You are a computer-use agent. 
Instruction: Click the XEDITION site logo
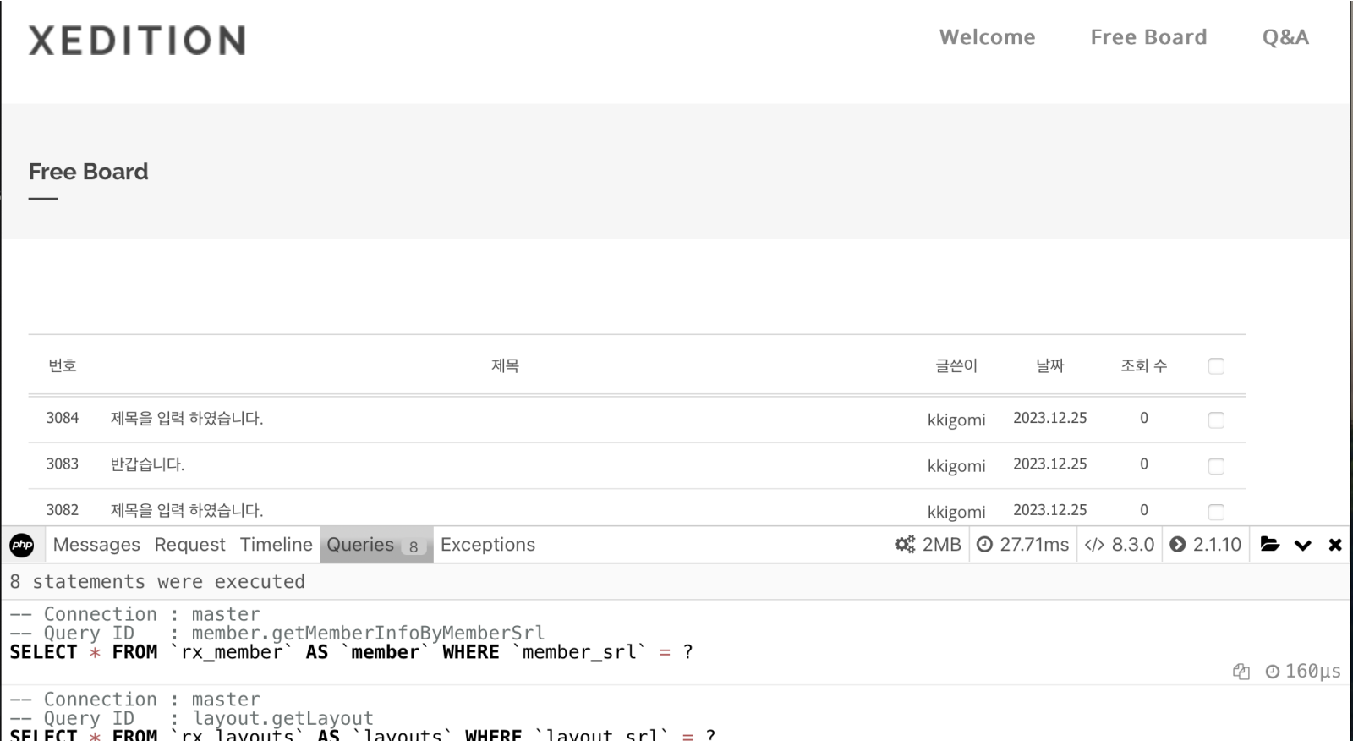pos(137,41)
